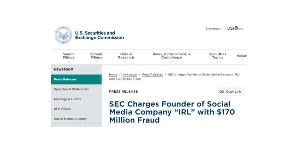298x148 pixels.
Task: Click the Press Releases breadcrumb link
Action: tap(152, 75)
